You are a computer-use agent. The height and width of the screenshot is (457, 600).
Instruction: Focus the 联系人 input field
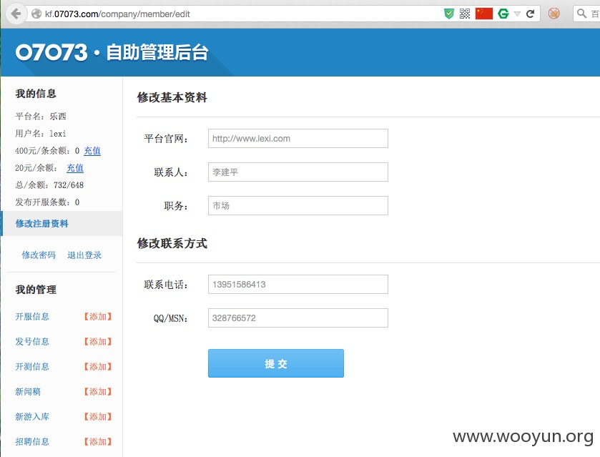pyautogui.click(x=298, y=172)
